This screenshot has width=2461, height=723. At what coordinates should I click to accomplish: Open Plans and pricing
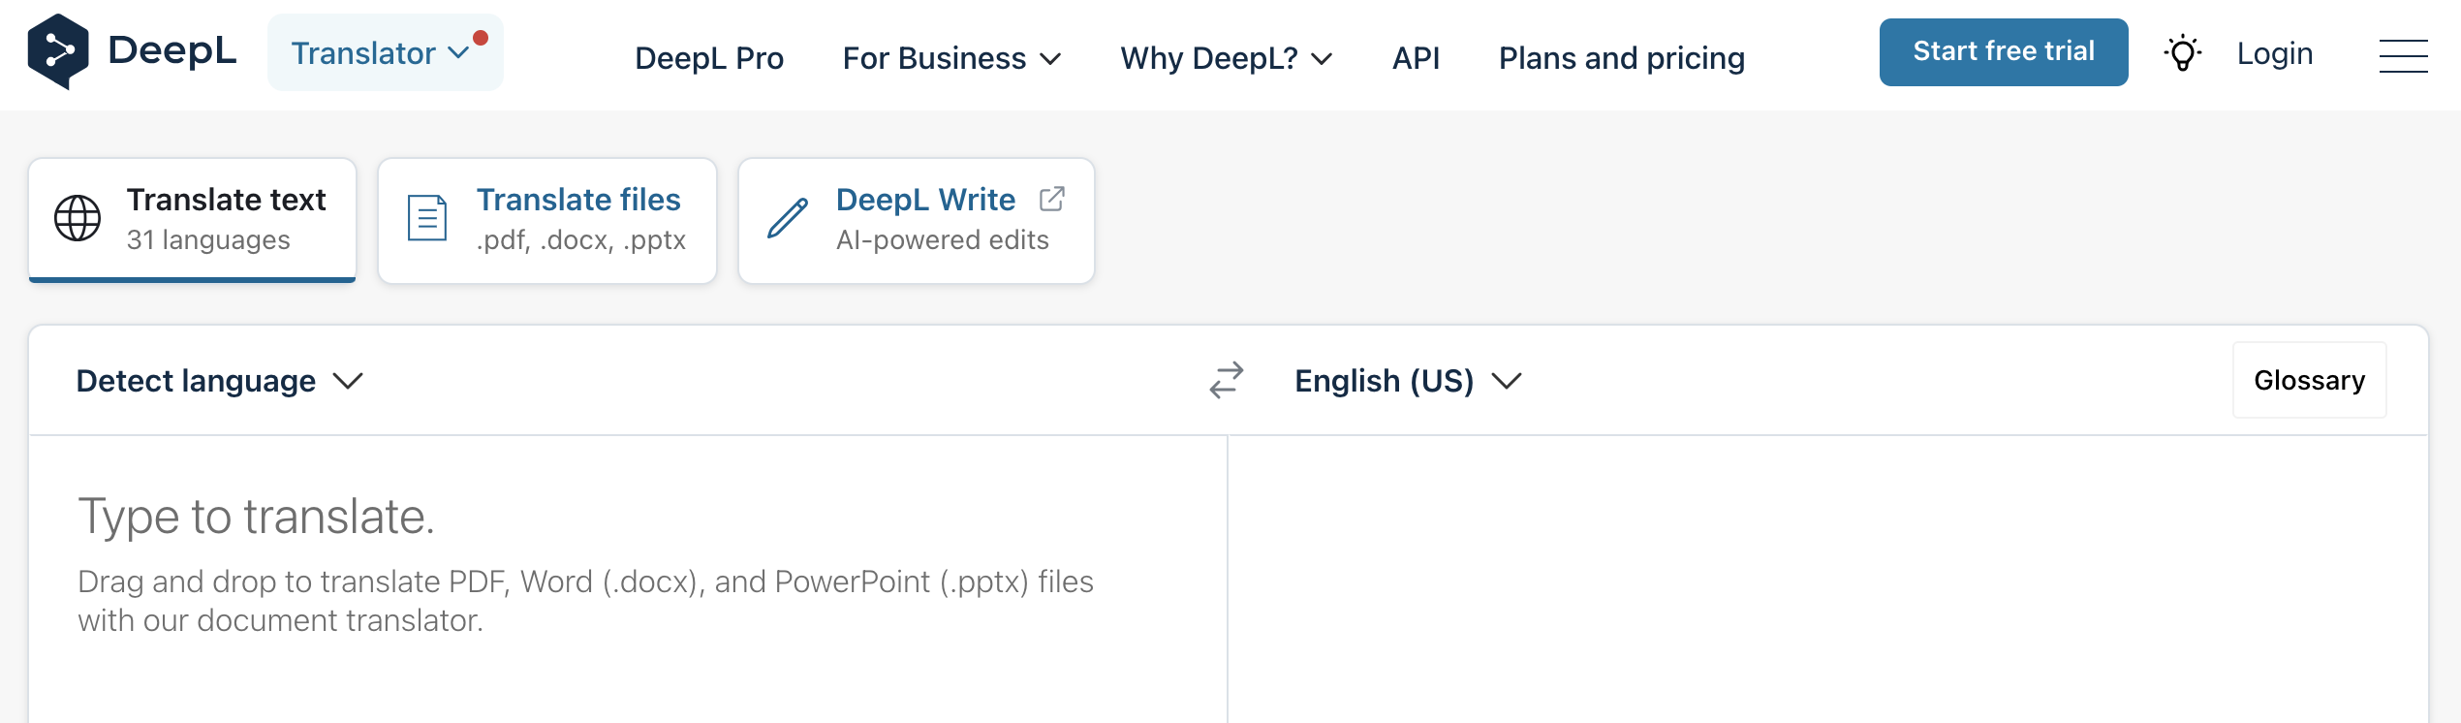point(1621,58)
